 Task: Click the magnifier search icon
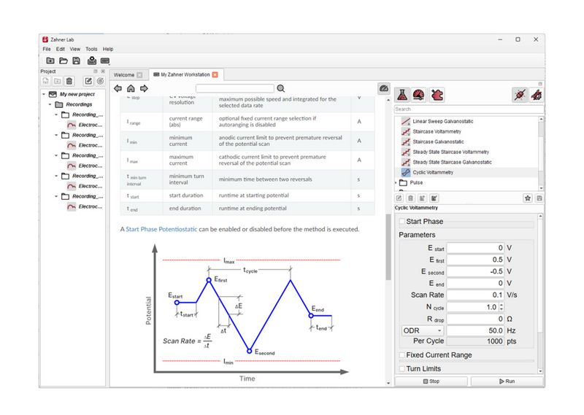280,88
